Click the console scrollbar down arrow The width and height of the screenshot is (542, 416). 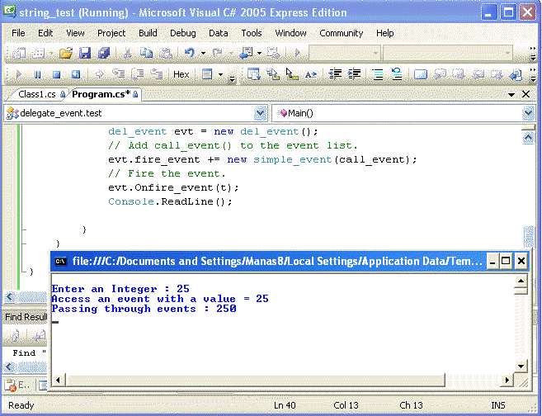[521, 365]
